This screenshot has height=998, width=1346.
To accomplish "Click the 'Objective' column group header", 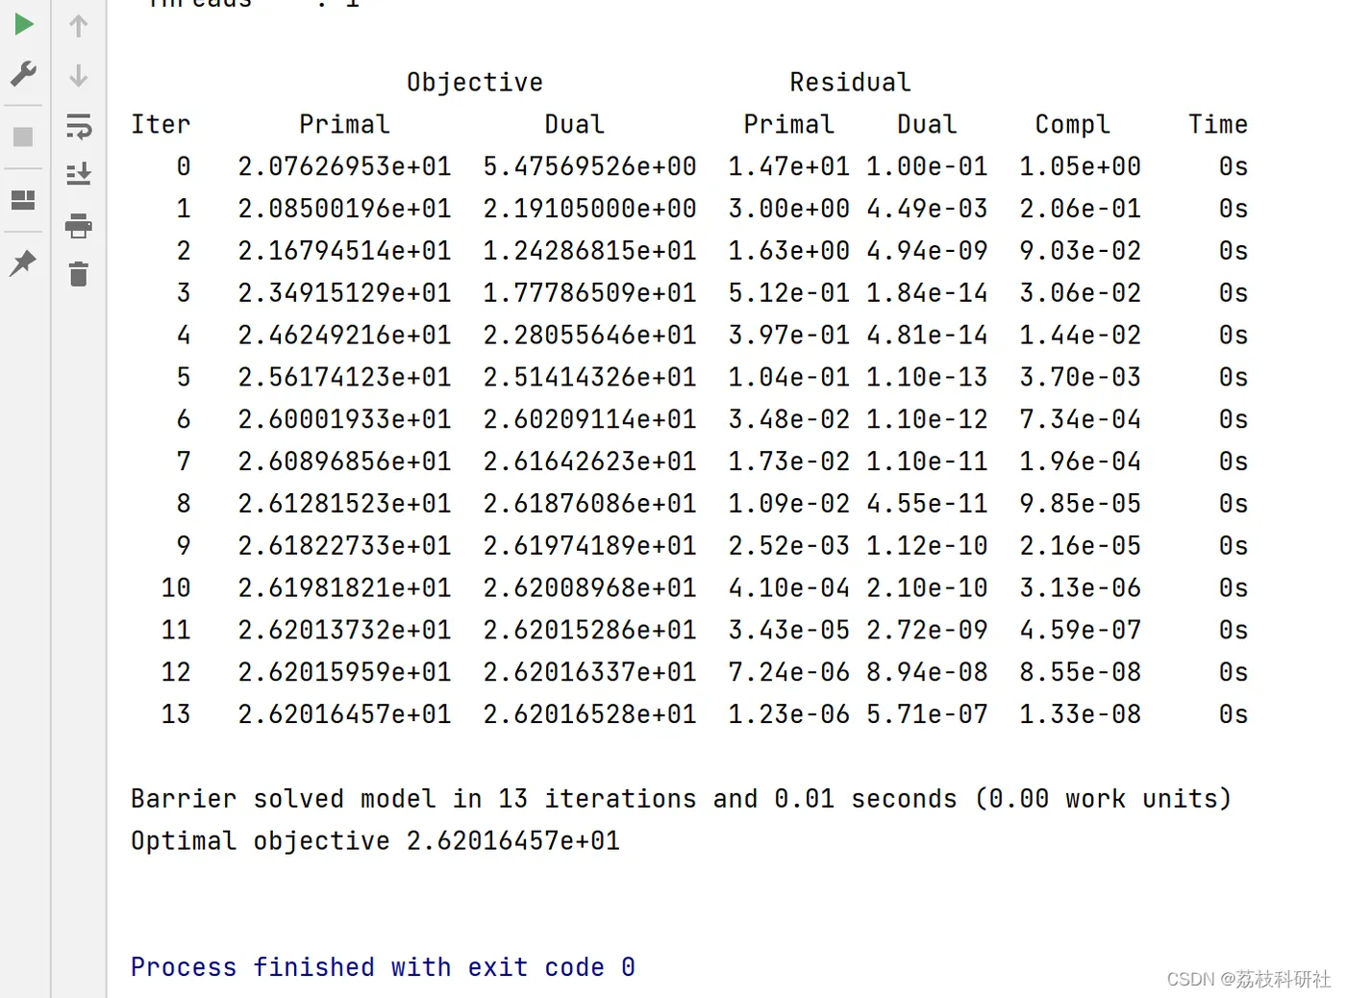I will [475, 83].
